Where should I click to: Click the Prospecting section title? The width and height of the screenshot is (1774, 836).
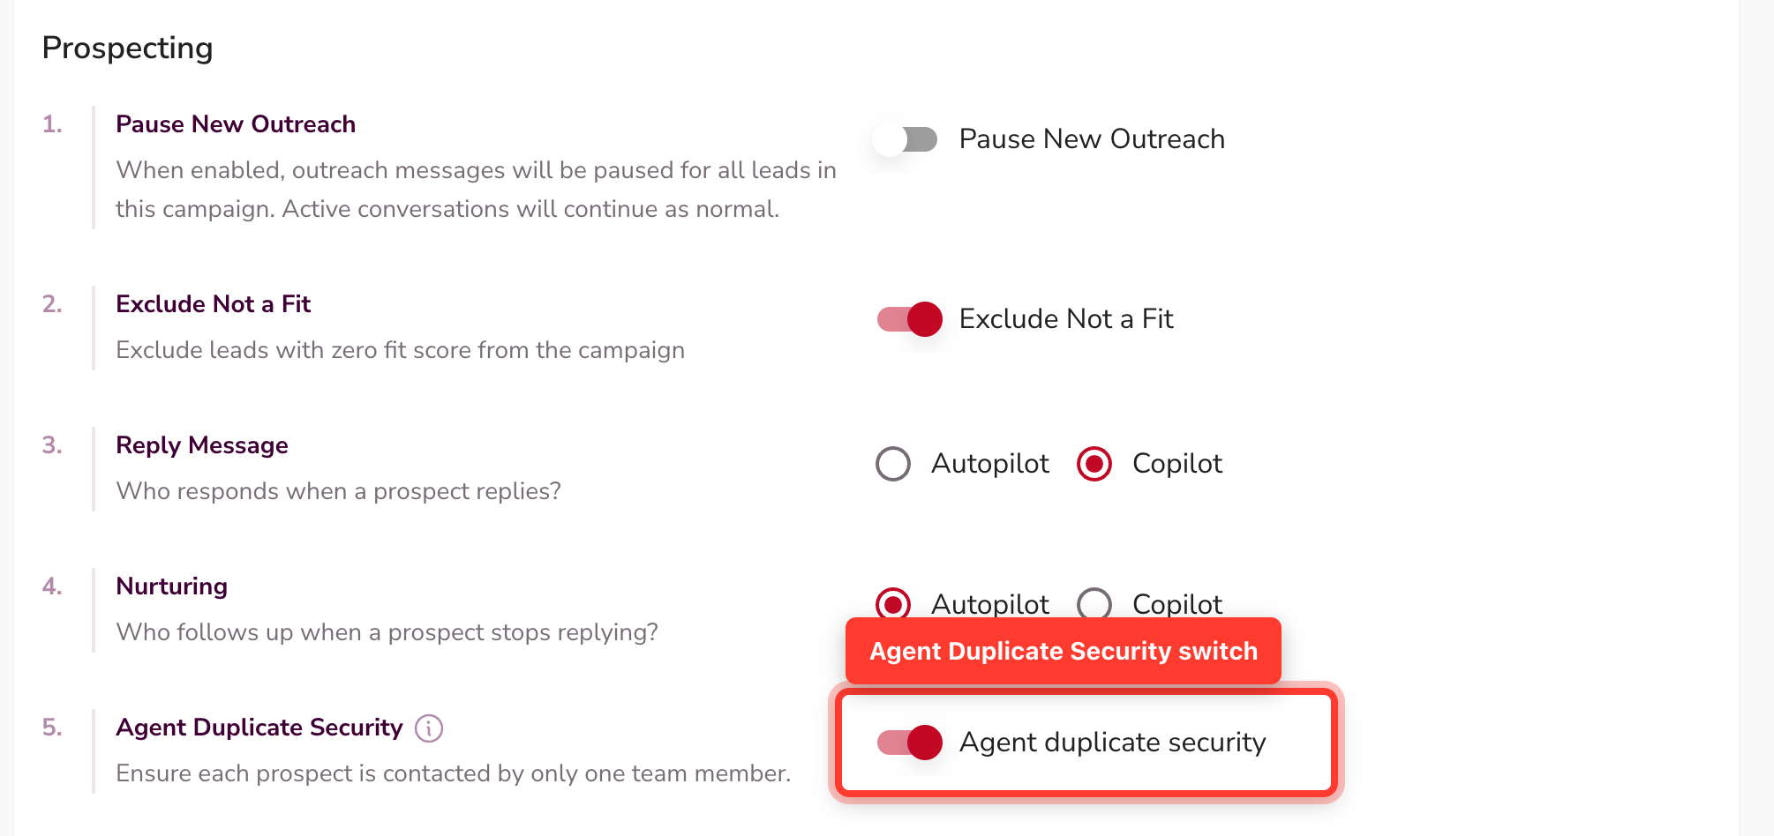pos(128,48)
